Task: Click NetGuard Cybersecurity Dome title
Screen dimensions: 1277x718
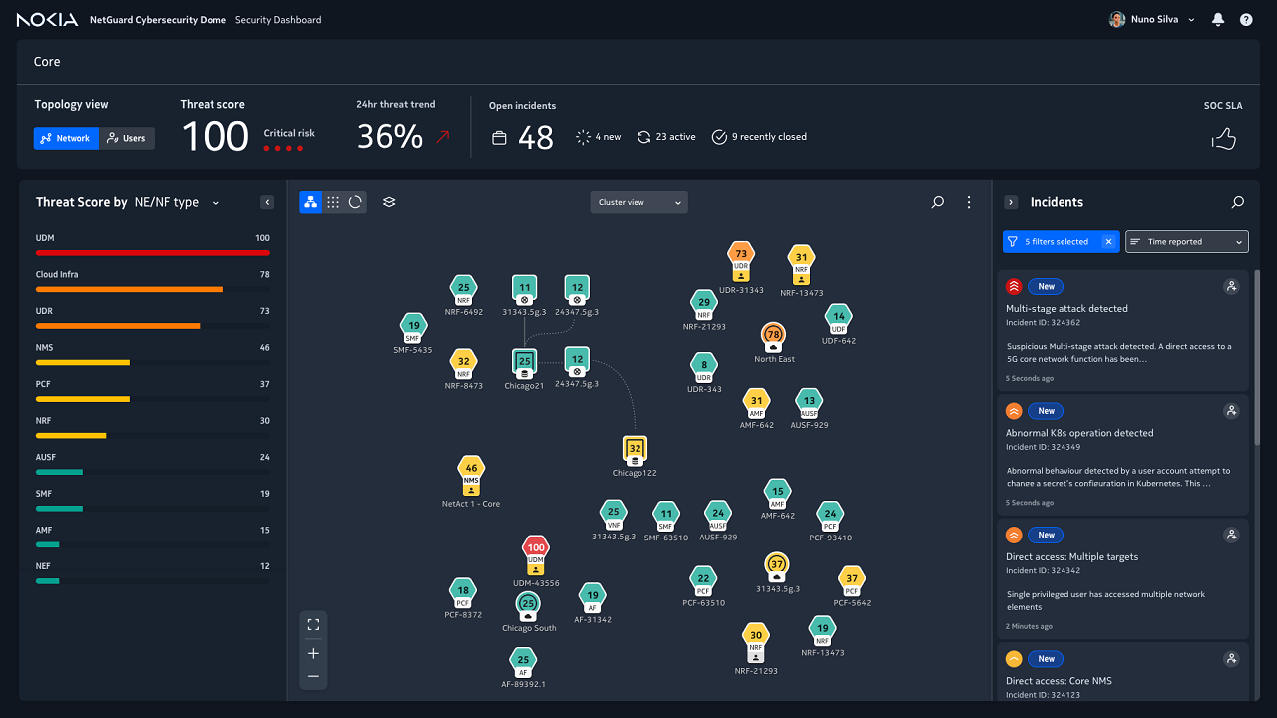Action: [x=158, y=20]
